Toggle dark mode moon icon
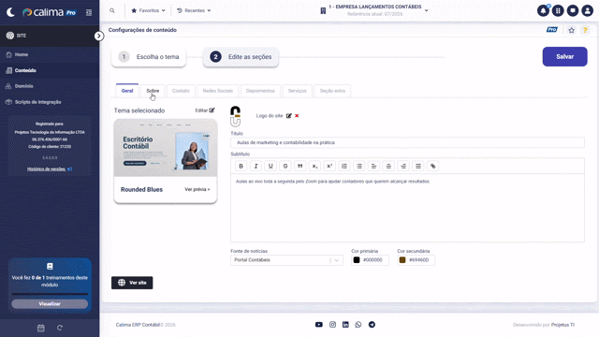Screen dimensions: 599x337 pyautogui.click(x=10, y=12)
